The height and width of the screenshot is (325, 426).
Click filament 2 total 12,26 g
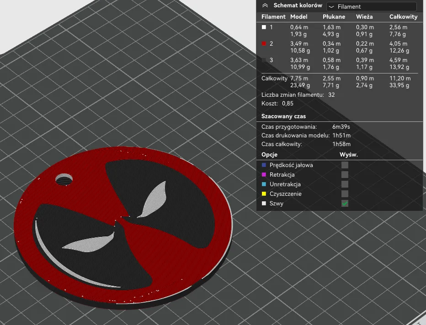[x=399, y=51]
